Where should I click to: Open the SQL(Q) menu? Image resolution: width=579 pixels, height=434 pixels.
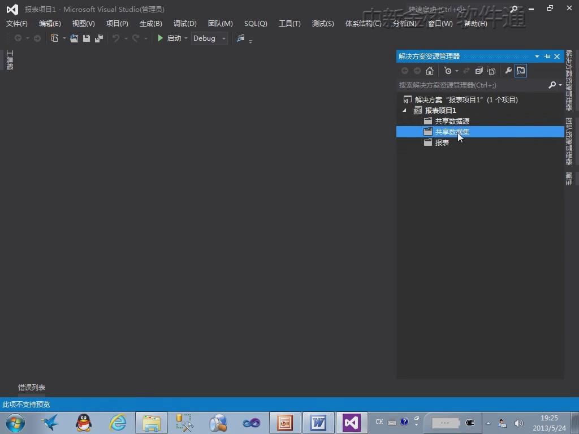(256, 24)
